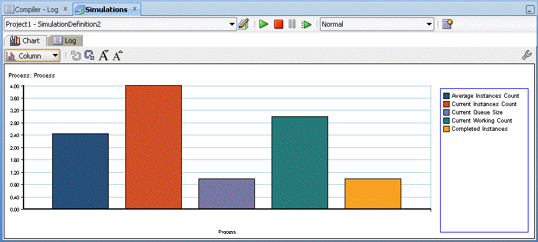Switch to the Chart tab
This screenshot has height=242, width=538.
(25, 41)
